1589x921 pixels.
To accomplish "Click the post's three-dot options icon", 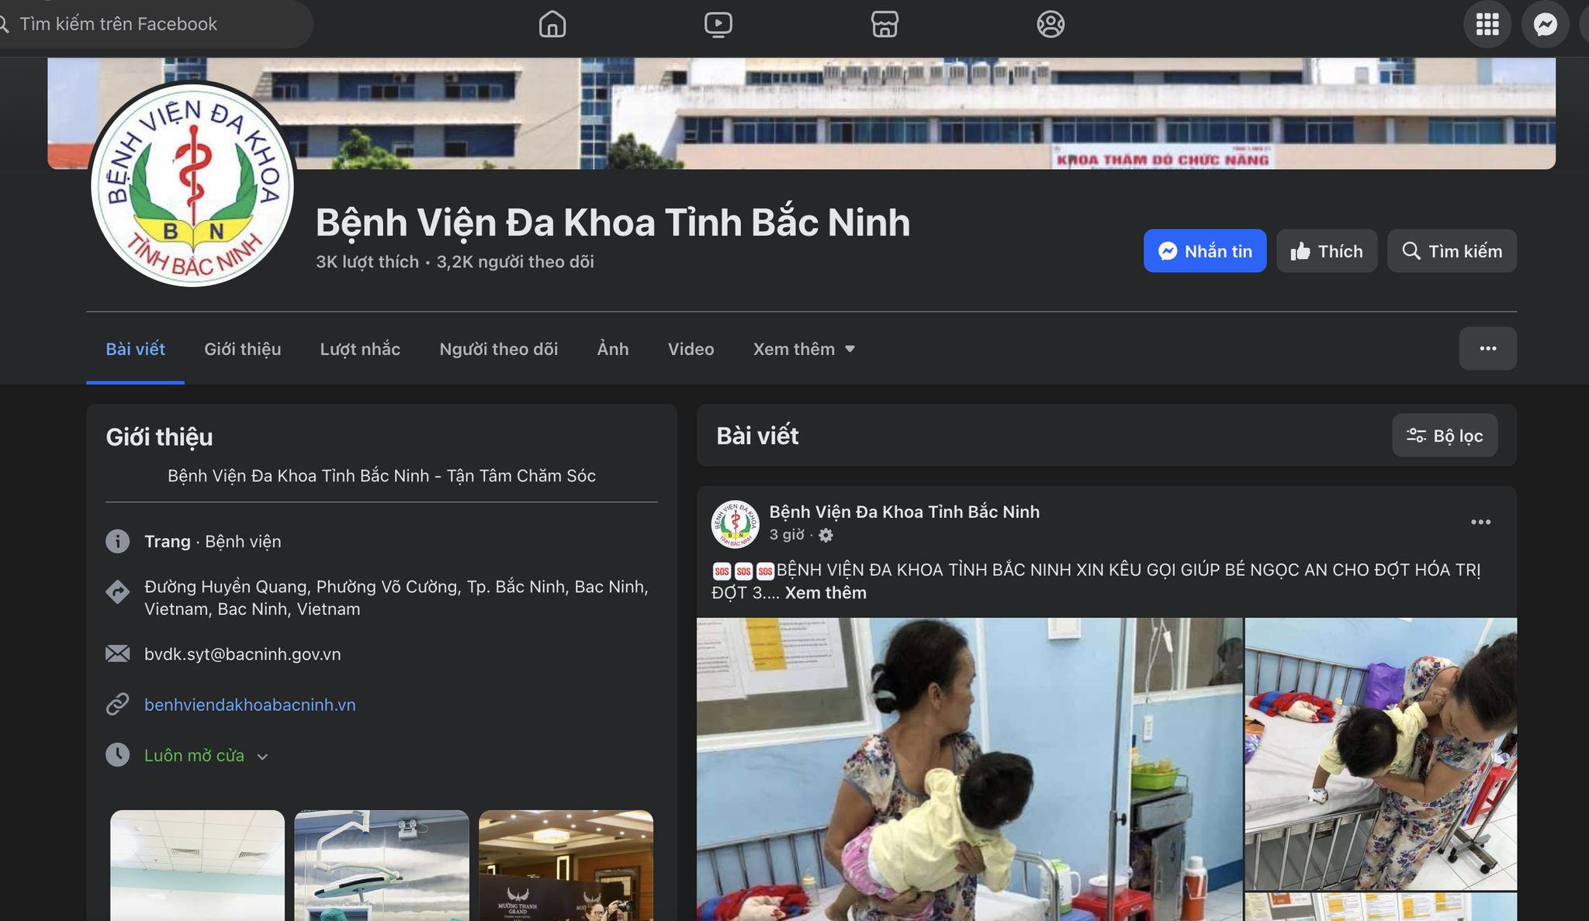I will (x=1480, y=522).
